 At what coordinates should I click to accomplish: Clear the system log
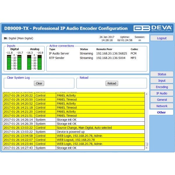point(39,83)
